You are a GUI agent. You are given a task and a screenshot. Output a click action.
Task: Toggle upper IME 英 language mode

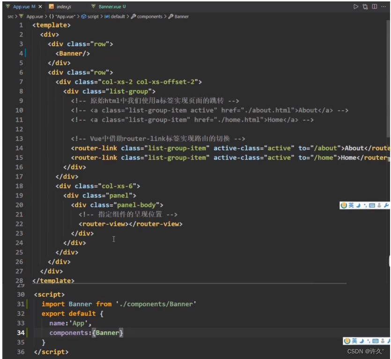pyautogui.click(x=351, y=205)
